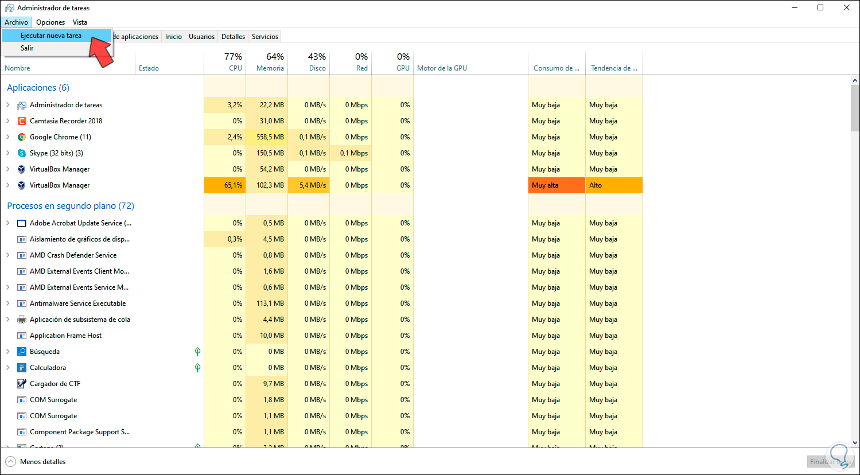Select Ejecutar nueva tarea menu entry
The width and height of the screenshot is (860, 475).
tap(51, 36)
